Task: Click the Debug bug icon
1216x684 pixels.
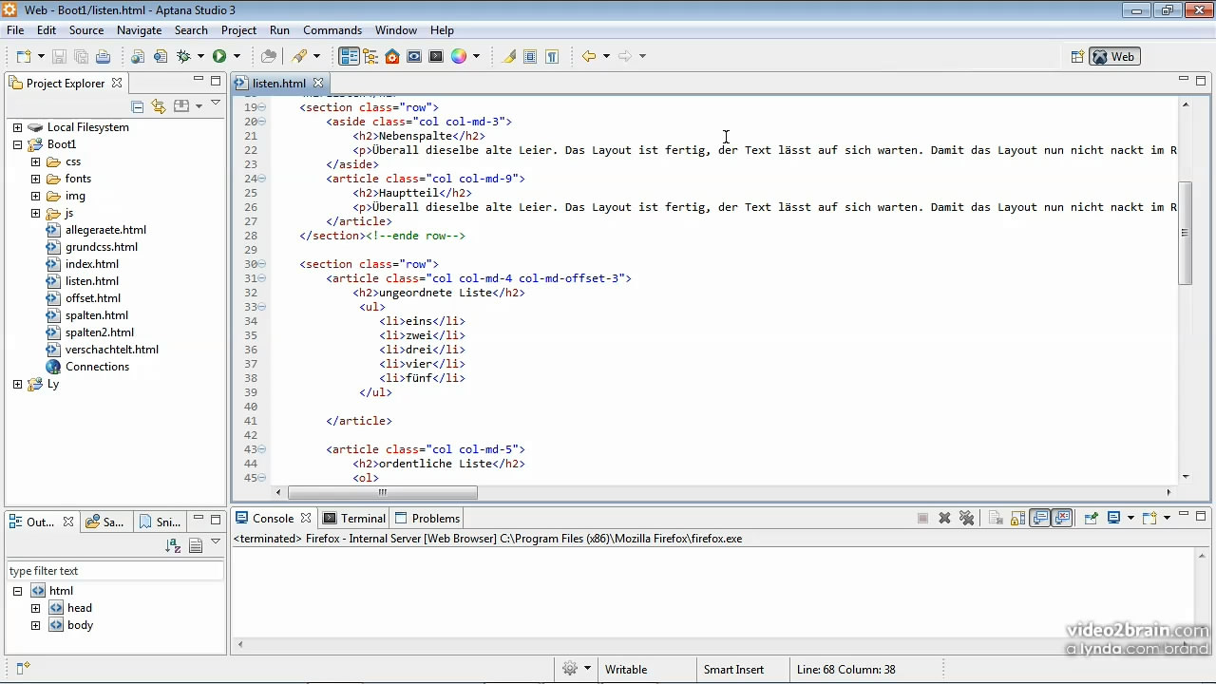Action: 184,56
